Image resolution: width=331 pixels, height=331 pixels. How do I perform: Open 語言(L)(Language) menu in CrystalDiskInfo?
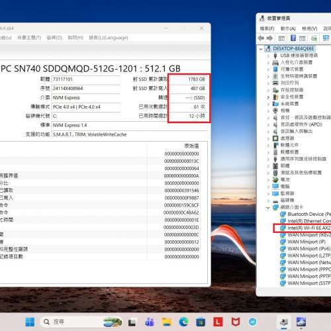pos(109,38)
